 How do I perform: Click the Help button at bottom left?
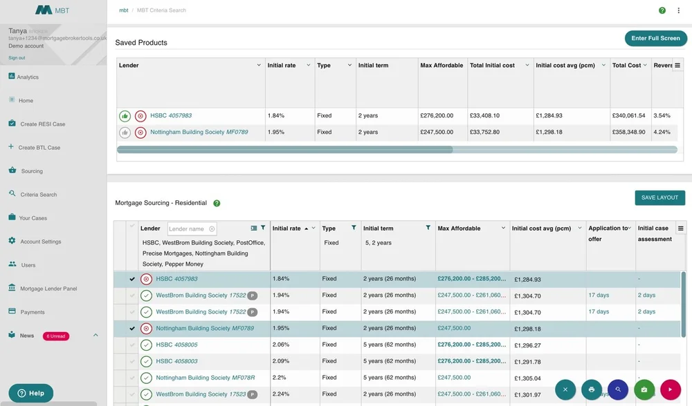click(31, 394)
